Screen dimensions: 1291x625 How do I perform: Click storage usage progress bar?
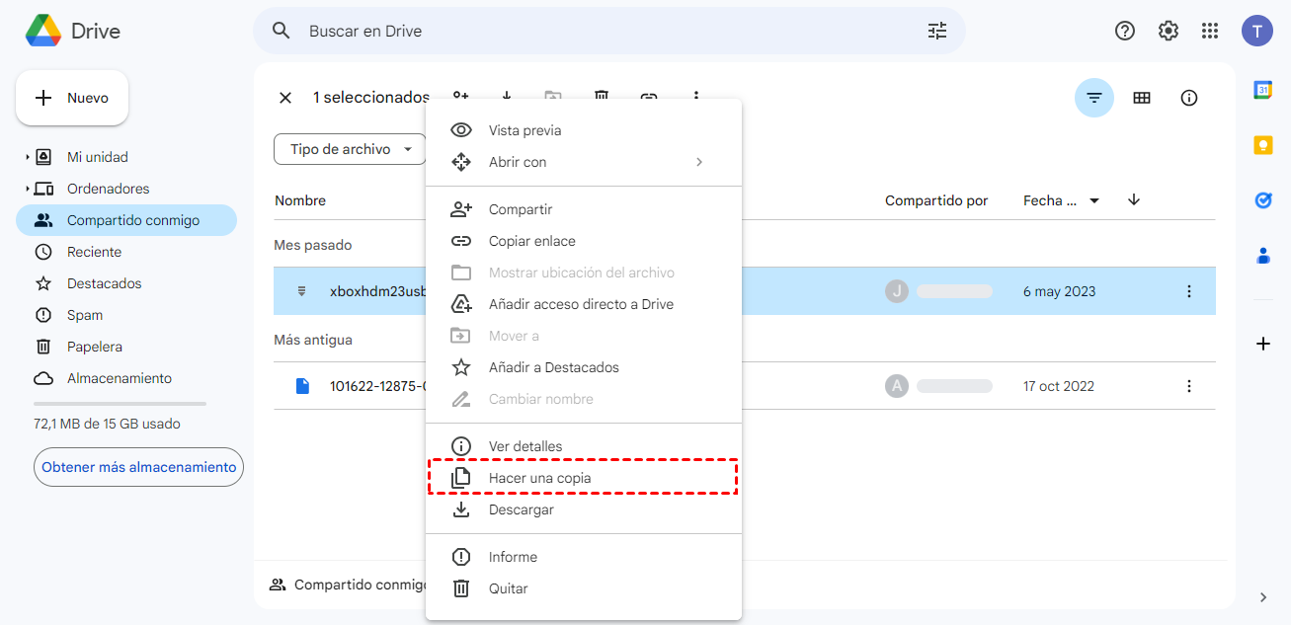pyautogui.click(x=120, y=404)
